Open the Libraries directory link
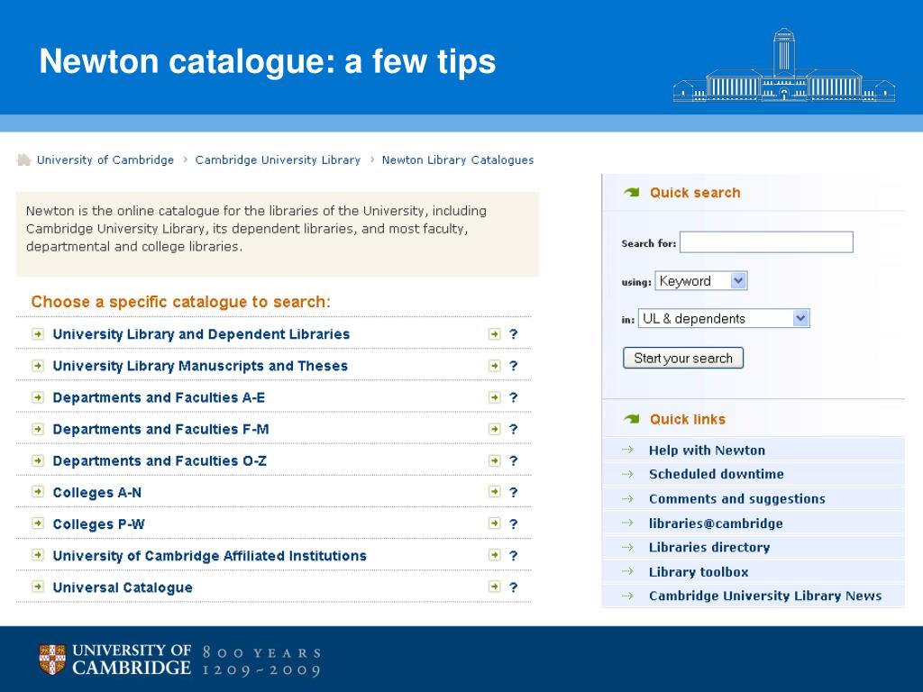923x692 pixels. point(709,547)
